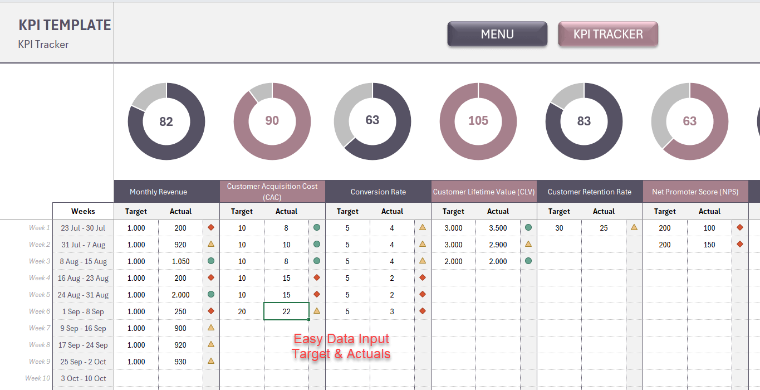760x390 pixels.
Task: Select the Weeks column header
Action: coord(83,211)
